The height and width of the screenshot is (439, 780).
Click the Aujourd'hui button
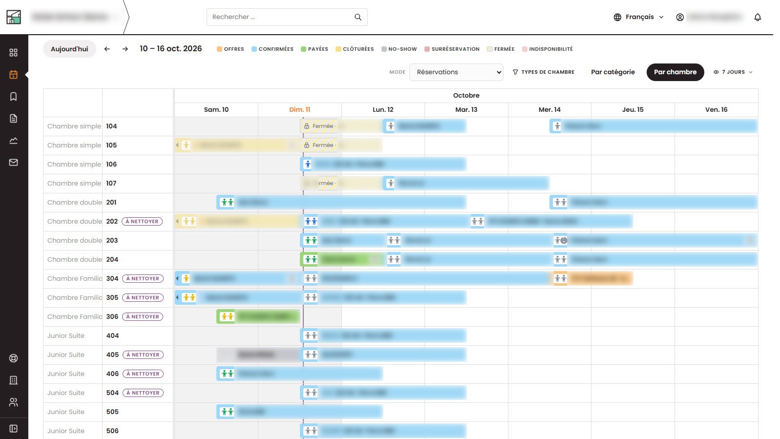pyautogui.click(x=69, y=49)
